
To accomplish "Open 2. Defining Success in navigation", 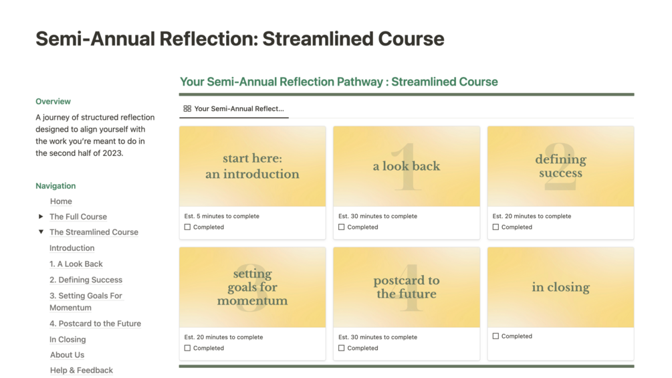I will tap(86, 280).
